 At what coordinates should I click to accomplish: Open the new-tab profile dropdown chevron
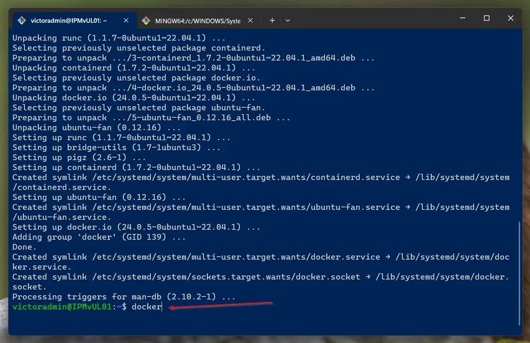pos(288,20)
